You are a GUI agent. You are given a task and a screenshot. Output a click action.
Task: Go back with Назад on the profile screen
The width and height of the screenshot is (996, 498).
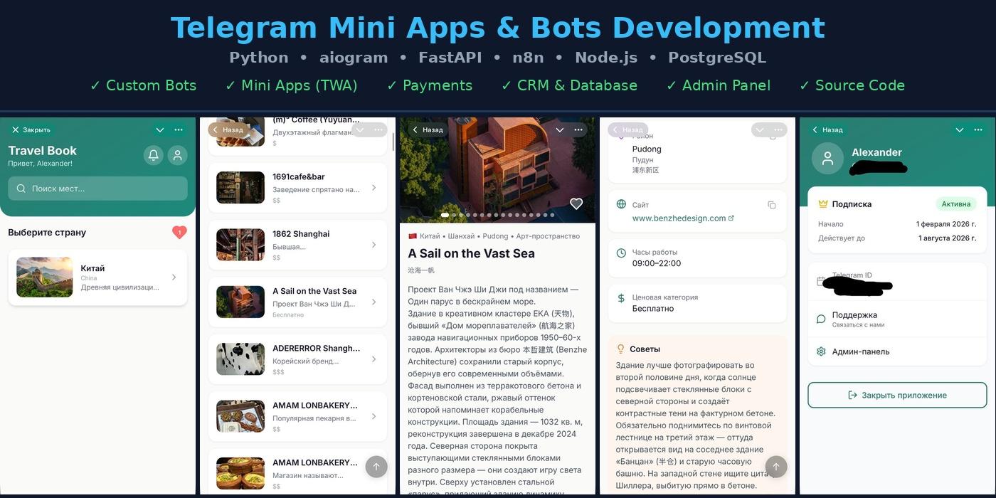[x=827, y=129]
